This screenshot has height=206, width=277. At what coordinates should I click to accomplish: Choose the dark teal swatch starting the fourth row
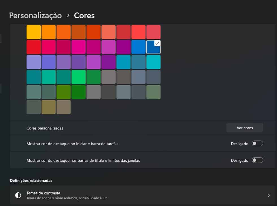[x=34, y=77]
